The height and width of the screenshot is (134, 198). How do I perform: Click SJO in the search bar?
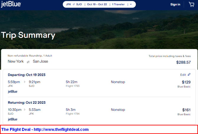pos(79,4)
